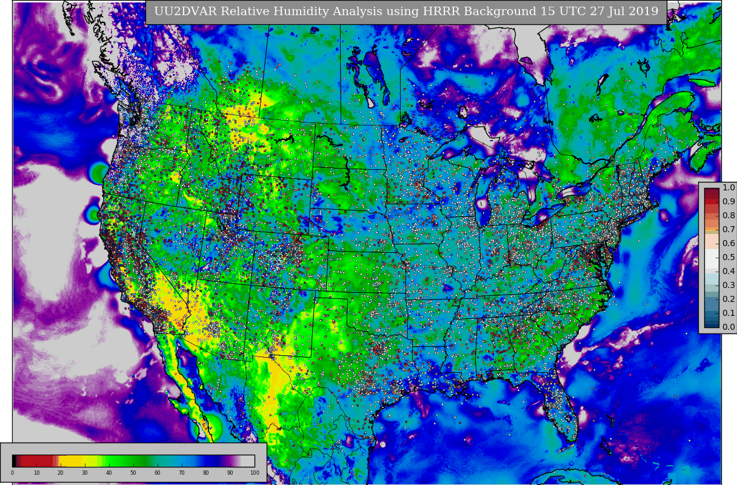Click the 0.4 label on vertical colorbar
The height and width of the screenshot is (485, 737).
729,271
